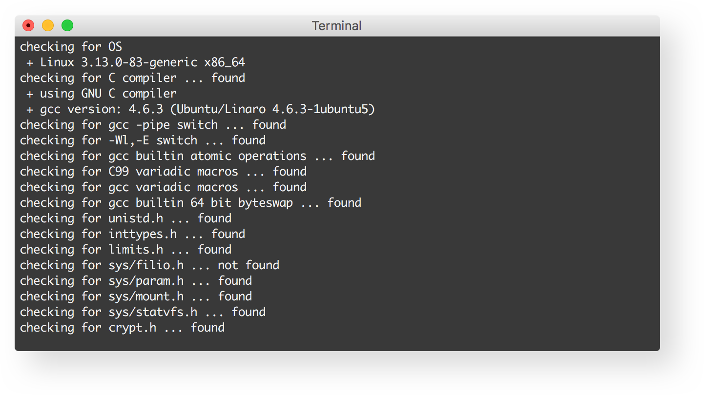Click the '-Wl,-E switch' line
Viewport: 704px width, 395px height.
point(143,140)
